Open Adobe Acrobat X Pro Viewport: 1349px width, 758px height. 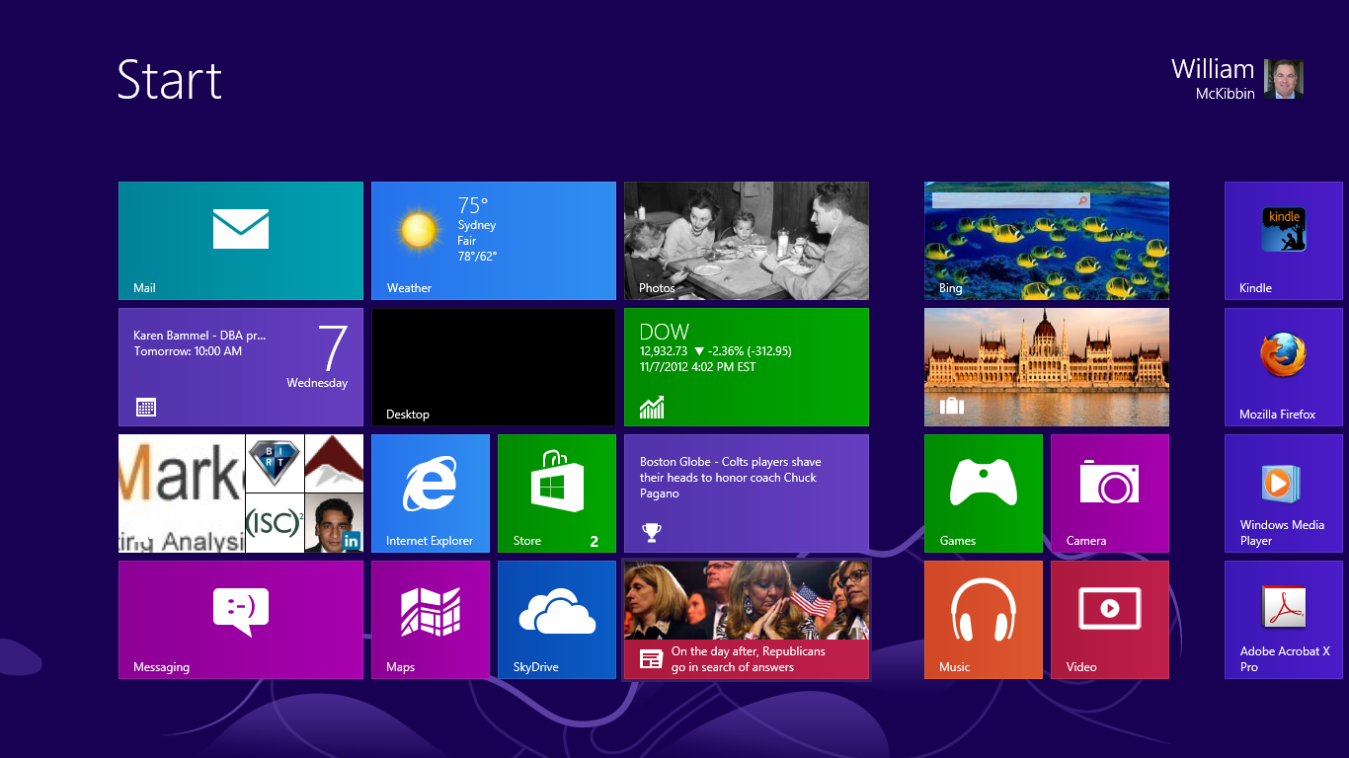[x=1283, y=619]
